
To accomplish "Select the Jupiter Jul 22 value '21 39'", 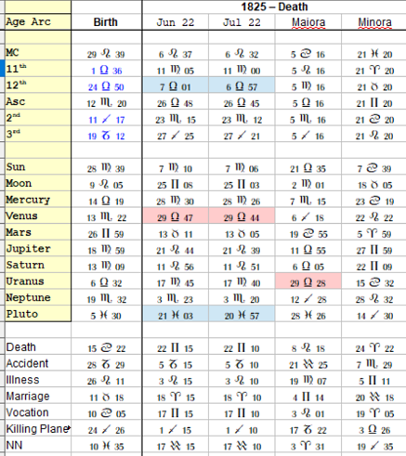I will [242, 250].
